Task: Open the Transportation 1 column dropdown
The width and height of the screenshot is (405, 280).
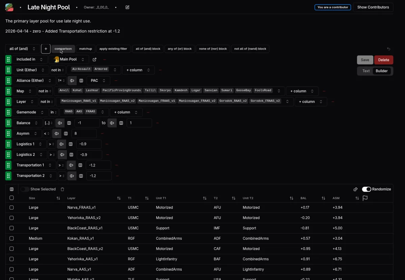Action: pyautogui.click(x=34, y=165)
